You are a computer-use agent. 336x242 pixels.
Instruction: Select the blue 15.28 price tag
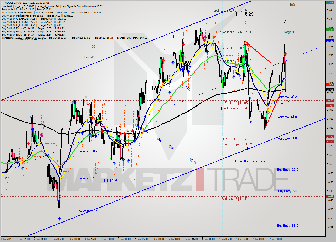pyautogui.click(x=330, y=41)
